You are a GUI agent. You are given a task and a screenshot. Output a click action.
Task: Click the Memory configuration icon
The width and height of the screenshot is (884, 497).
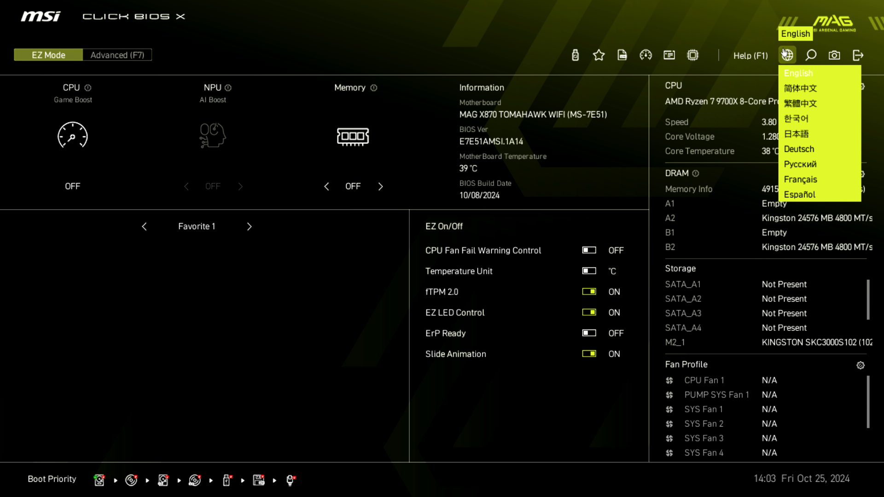(x=353, y=136)
